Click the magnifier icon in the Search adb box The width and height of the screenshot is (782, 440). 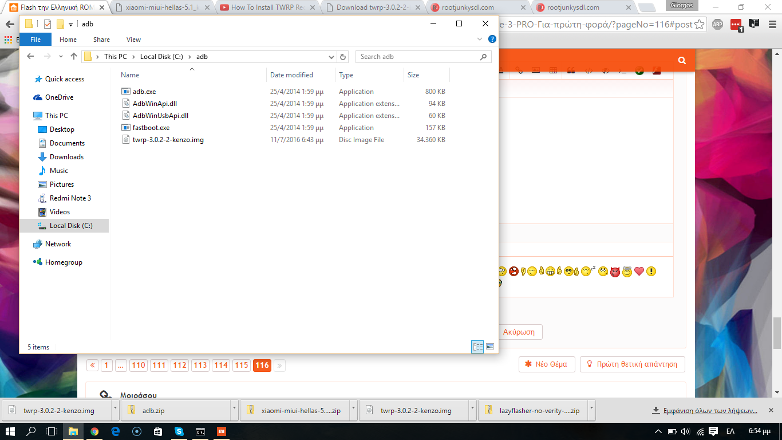[x=484, y=57]
